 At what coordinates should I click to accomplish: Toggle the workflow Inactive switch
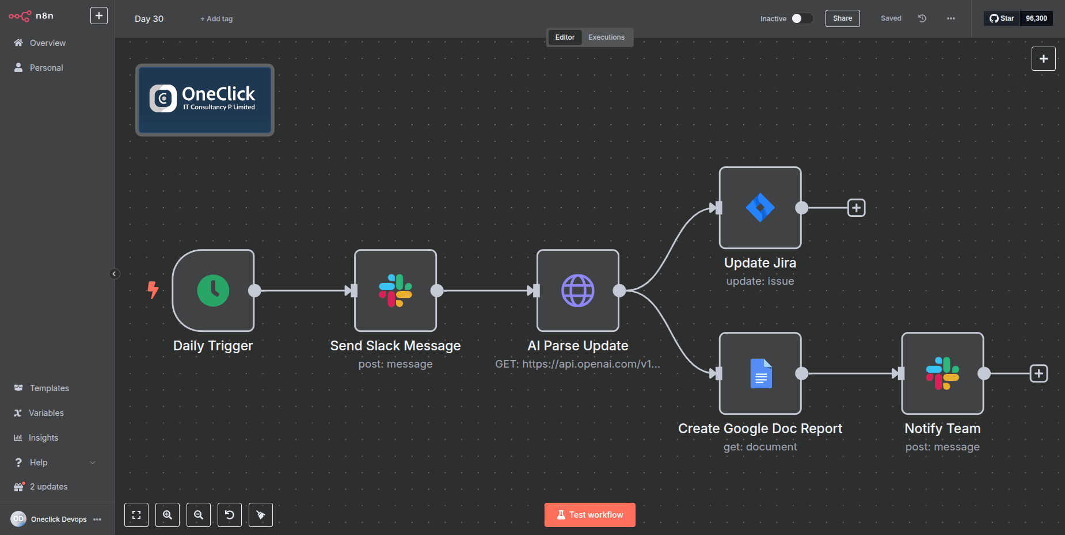coord(802,18)
